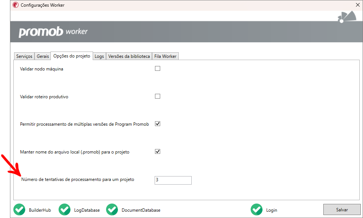This screenshot has width=363, height=218.
Task: Click the processing attempts number field
Action: click(173, 180)
